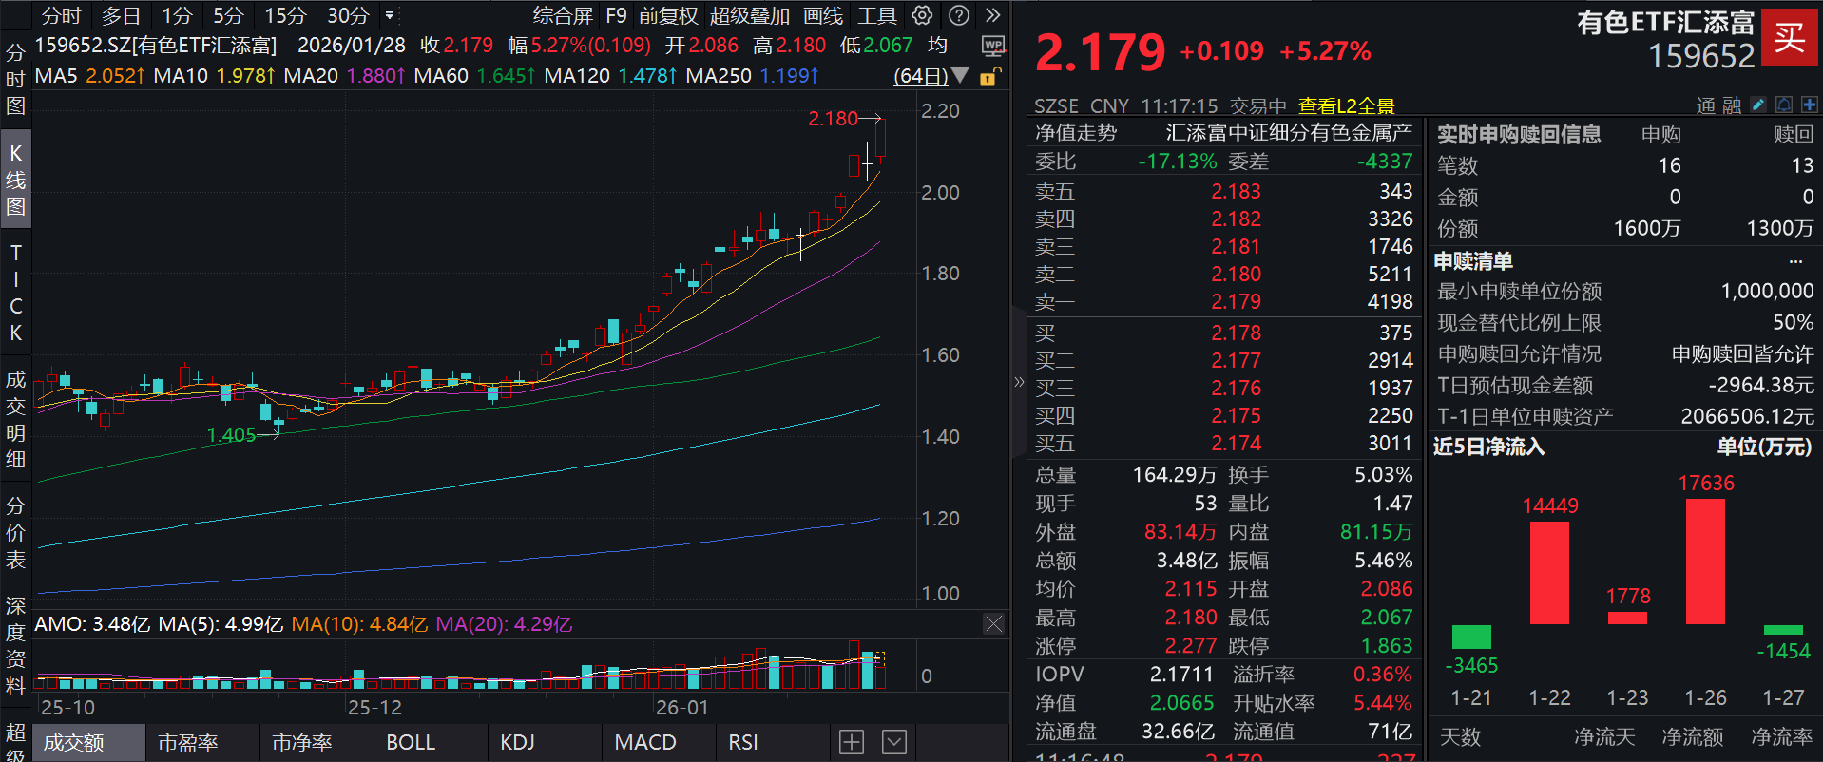The height and width of the screenshot is (762, 1823).
Task: Click the blue plus add-to-watchlist icon
Action: point(1809,105)
